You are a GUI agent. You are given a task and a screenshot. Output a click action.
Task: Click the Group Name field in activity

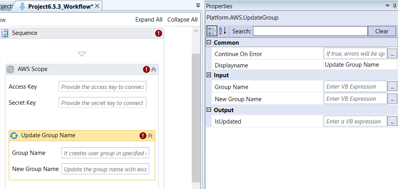pyautogui.click(x=105, y=153)
